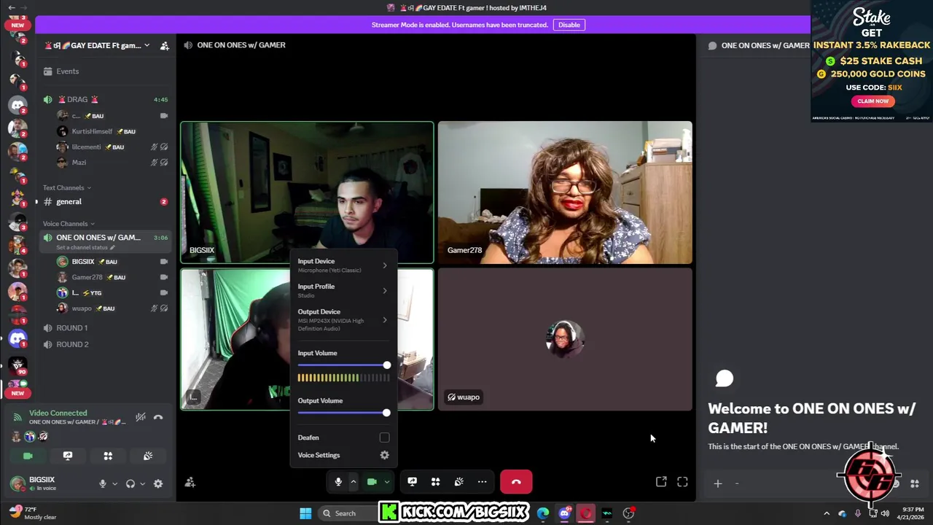Open Opera browser from the taskbar
933x525 pixels.
pos(585,513)
